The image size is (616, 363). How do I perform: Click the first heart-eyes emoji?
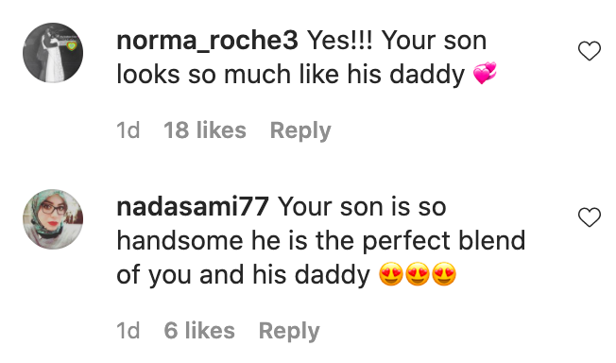pyautogui.click(x=391, y=274)
